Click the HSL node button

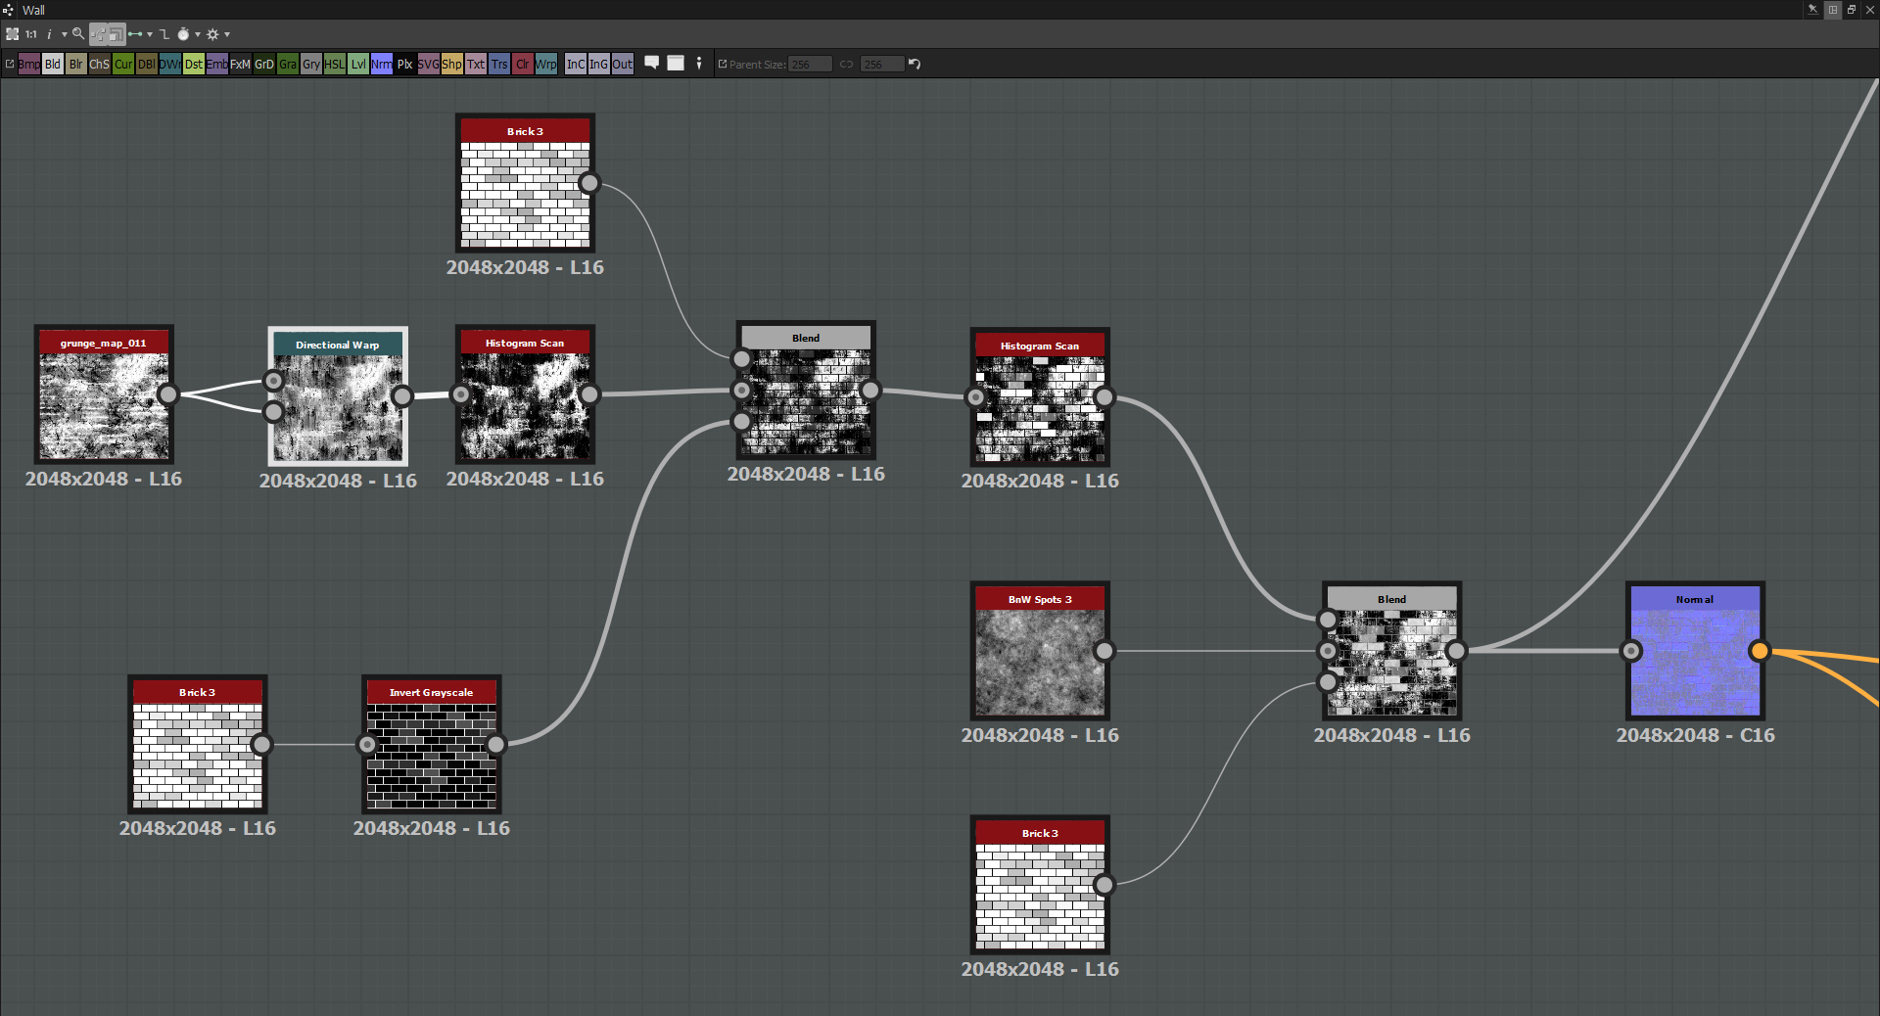[x=334, y=65]
